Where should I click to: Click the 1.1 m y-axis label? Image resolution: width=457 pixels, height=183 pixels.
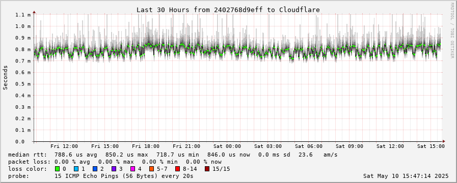click(x=23, y=15)
